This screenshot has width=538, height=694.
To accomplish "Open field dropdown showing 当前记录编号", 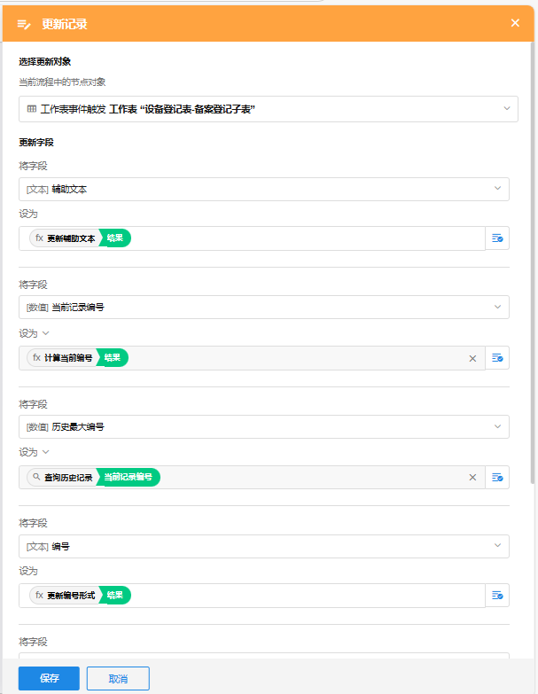I will 264,308.
